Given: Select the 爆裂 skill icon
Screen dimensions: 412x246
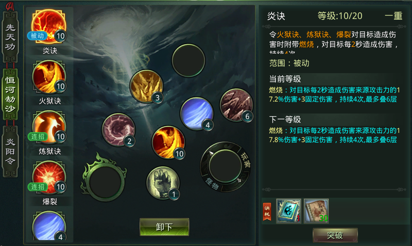Looking at the screenshot, I should (49, 178).
